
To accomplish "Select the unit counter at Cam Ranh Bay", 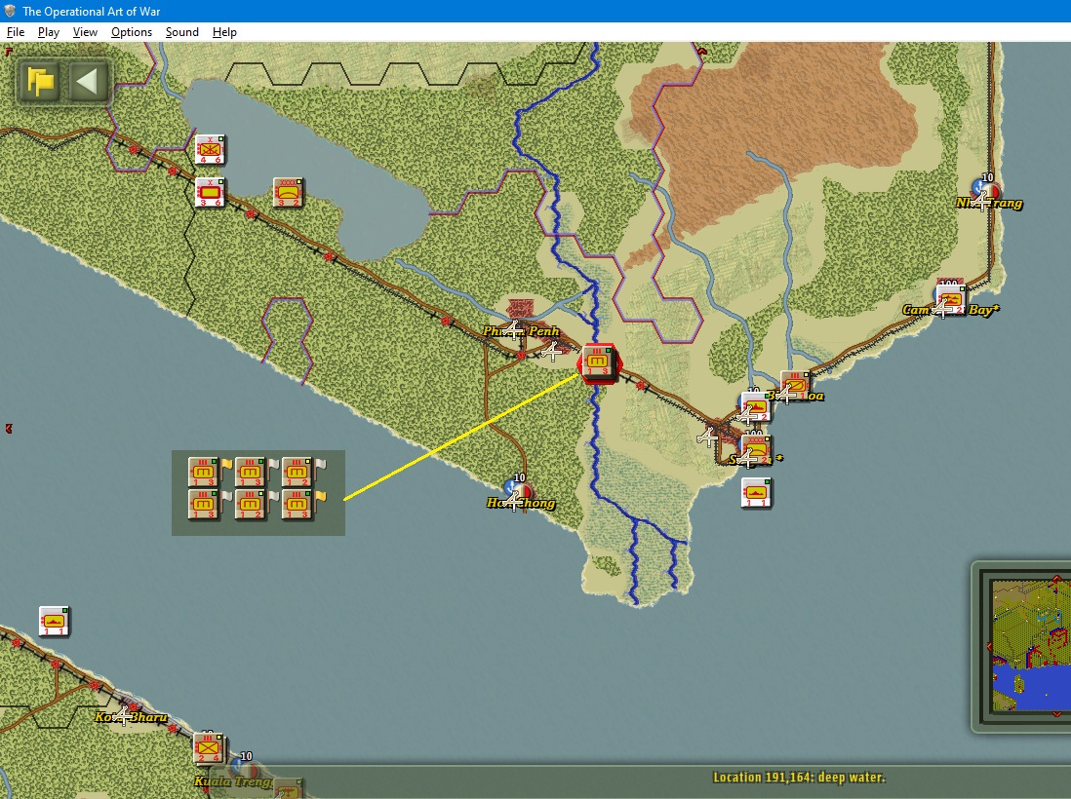I will coord(951,300).
